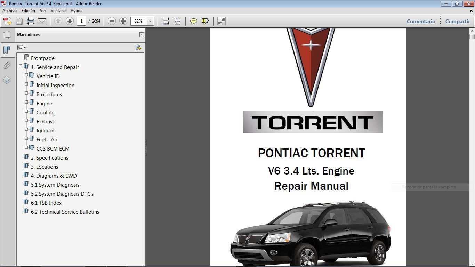Go to next page arrow
The width and height of the screenshot is (475, 267).
point(70,21)
